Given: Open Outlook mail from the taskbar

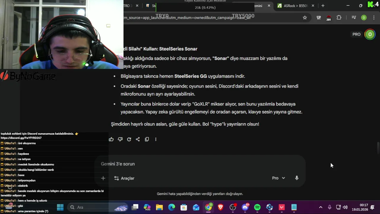Looking at the screenshot, I should pyautogui.click(x=196, y=207).
